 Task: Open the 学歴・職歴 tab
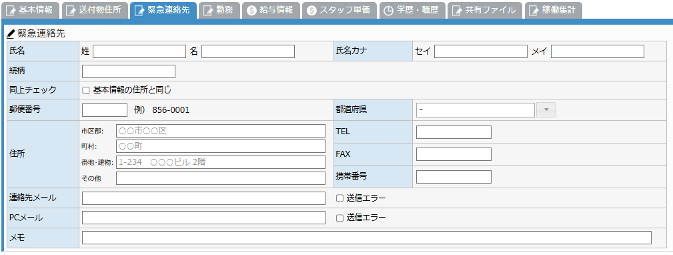tap(412, 10)
